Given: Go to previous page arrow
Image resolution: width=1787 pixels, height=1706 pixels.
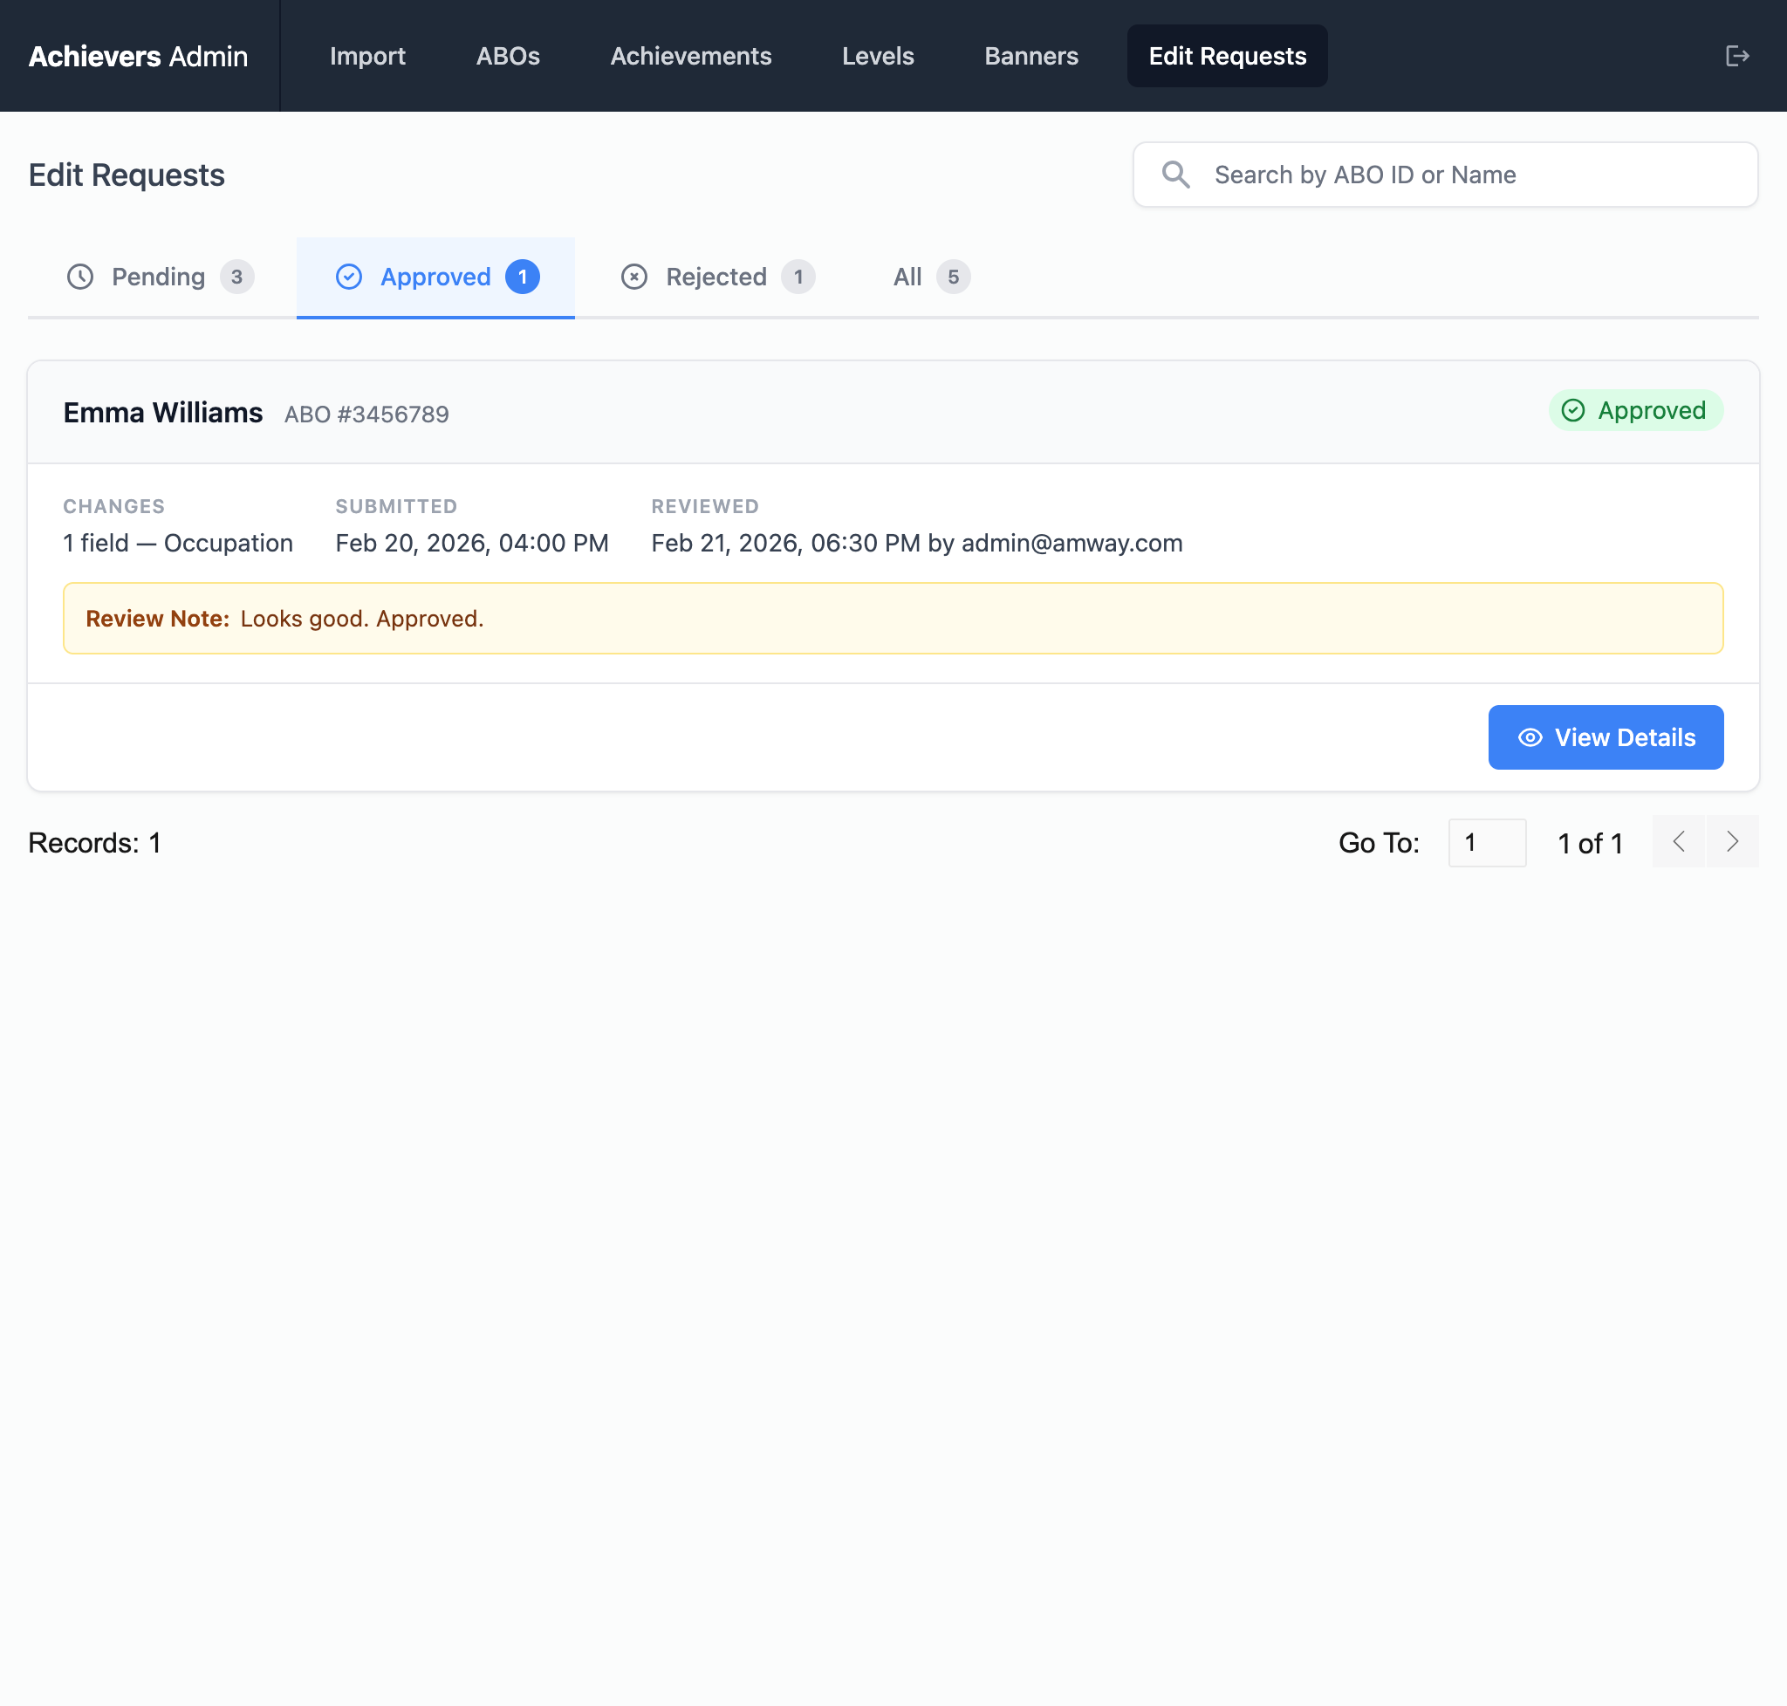Looking at the screenshot, I should click(1679, 842).
